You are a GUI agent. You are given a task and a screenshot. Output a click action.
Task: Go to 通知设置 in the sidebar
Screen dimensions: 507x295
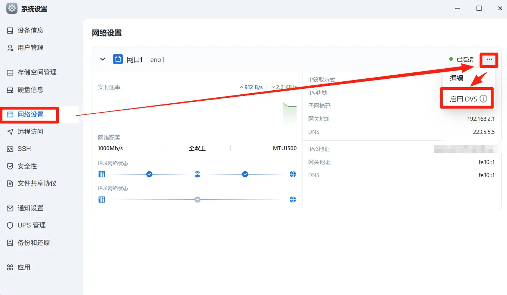pyautogui.click(x=30, y=208)
